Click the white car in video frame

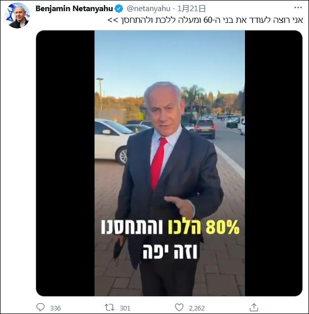tap(111, 140)
